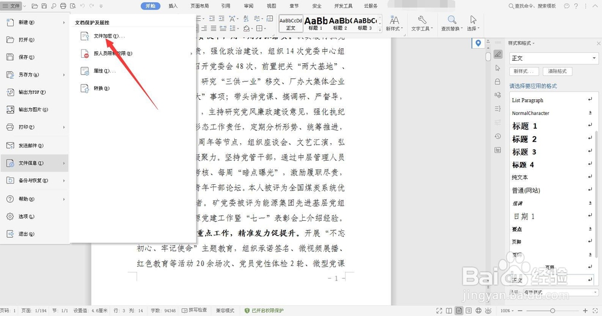Switch to the 插入 ribbon tab
602x316 pixels.
[173, 6]
